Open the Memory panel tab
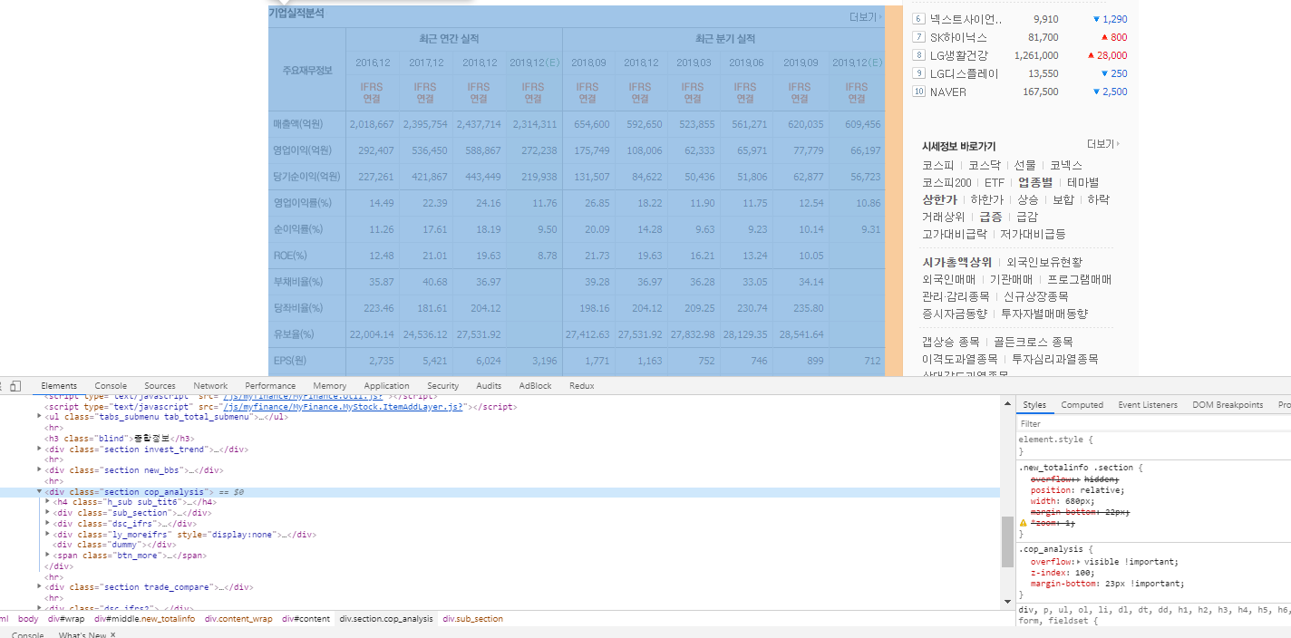The image size is (1291, 638). (329, 386)
